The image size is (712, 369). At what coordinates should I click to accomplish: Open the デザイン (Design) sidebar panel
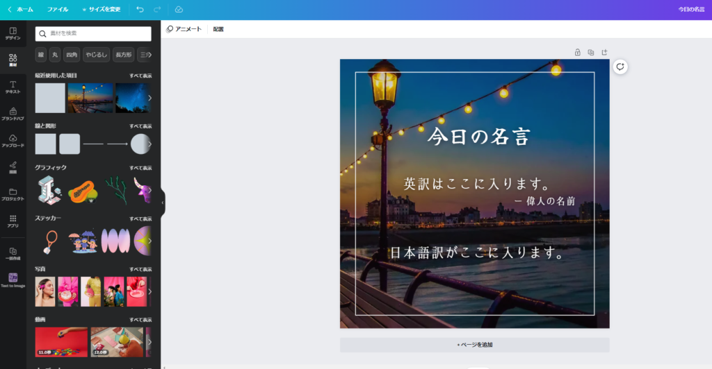pyautogui.click(x=13, y=33)
